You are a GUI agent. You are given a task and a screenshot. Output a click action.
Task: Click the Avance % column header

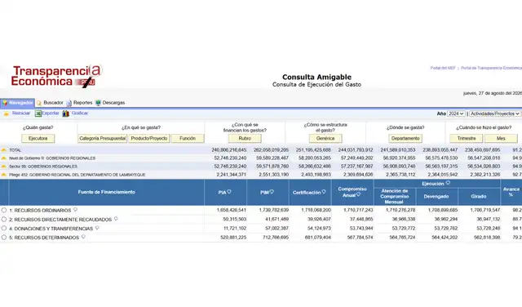coord(511,193)
